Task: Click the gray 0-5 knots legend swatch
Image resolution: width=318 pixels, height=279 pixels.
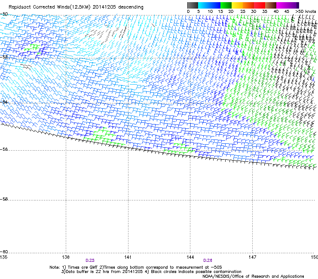Action: click(193, 5)
